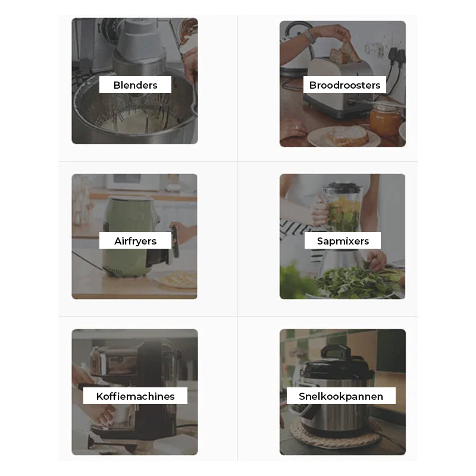Open the Blenders category label
The width and height of the screenshot is (476, 476).
pos(135,84)
